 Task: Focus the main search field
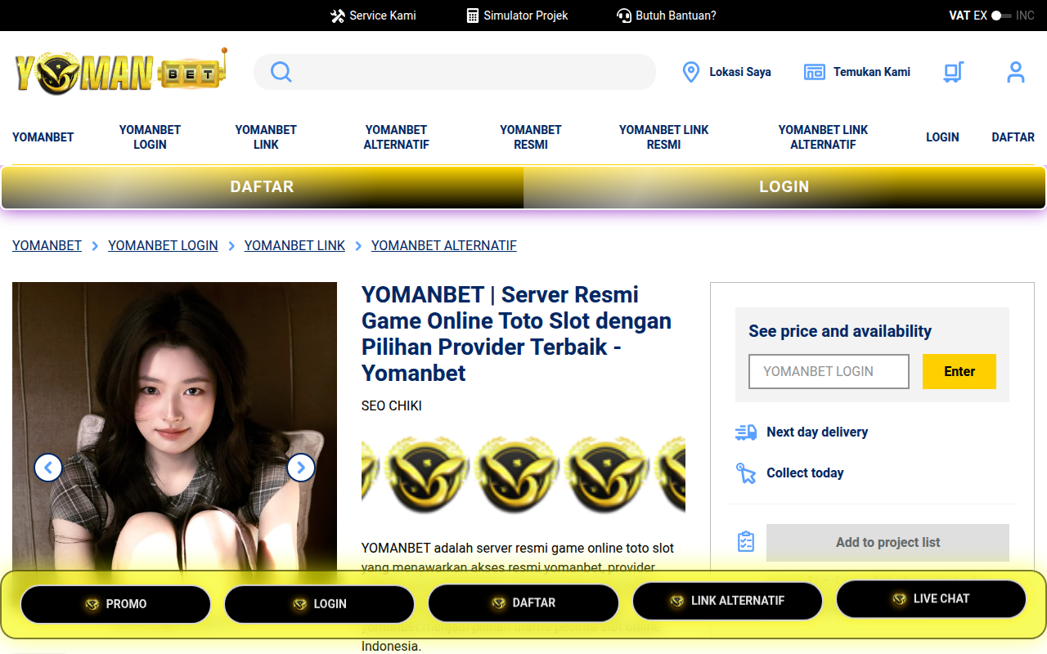tap(455, 72)
